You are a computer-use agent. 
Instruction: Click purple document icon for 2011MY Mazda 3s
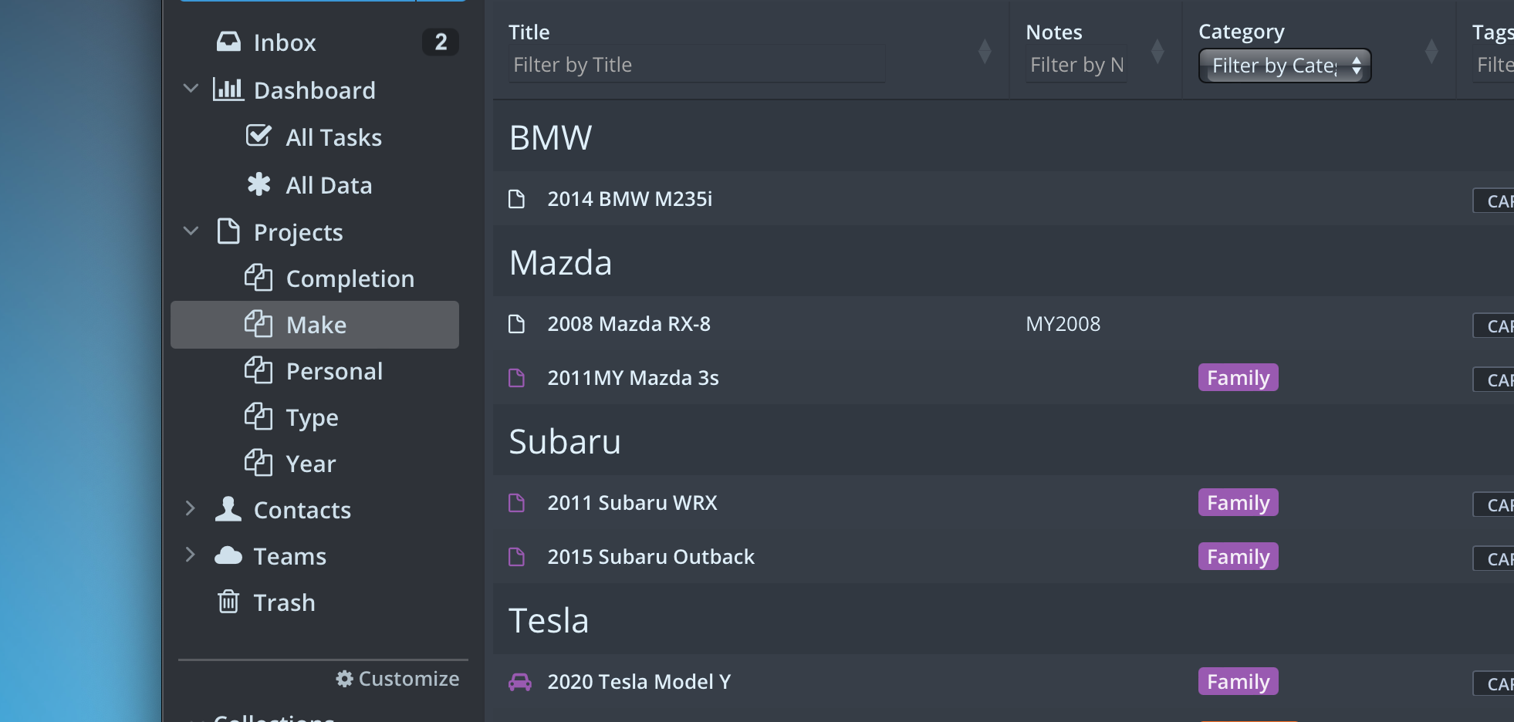517,378
